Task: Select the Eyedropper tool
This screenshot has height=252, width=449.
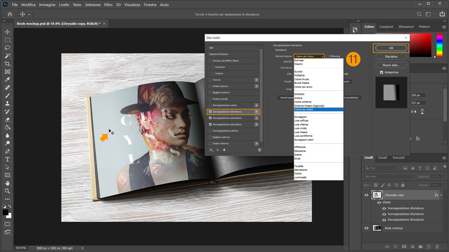Action: click(x=7, y=80)
